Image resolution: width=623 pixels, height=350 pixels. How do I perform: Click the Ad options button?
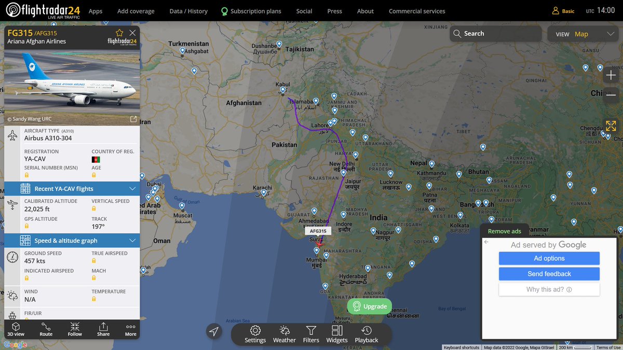click(549, 258)
